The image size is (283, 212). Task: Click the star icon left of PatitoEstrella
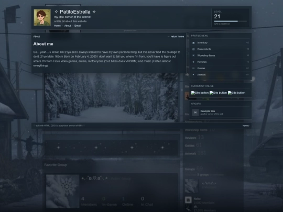56,12
